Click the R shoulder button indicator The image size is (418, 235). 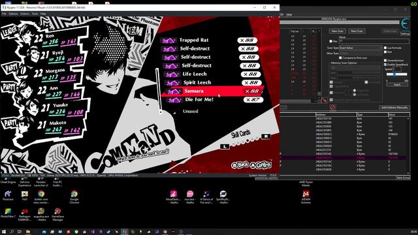click(266, 136)
